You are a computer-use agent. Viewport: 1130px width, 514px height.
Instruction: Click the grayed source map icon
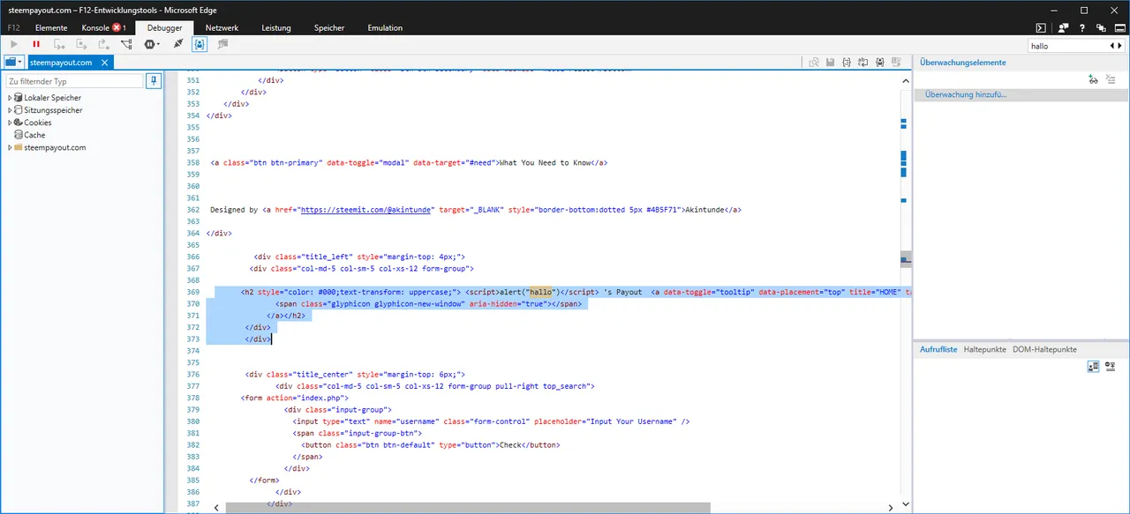coord(897,62)
